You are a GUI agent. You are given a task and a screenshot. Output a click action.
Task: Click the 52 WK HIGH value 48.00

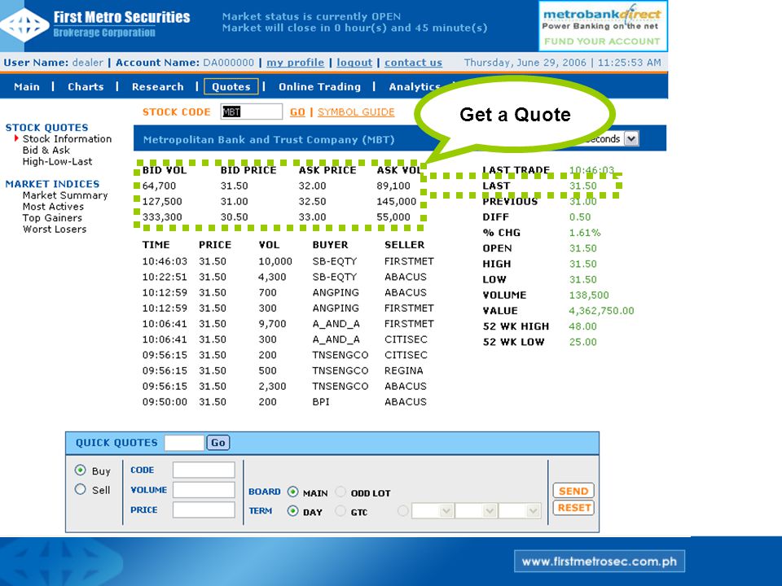[x=583, y=326]
